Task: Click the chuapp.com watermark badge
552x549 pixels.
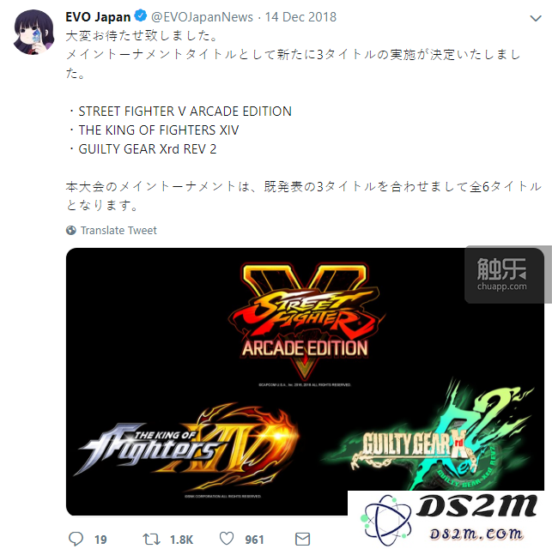Action: (x=503, y=275)
